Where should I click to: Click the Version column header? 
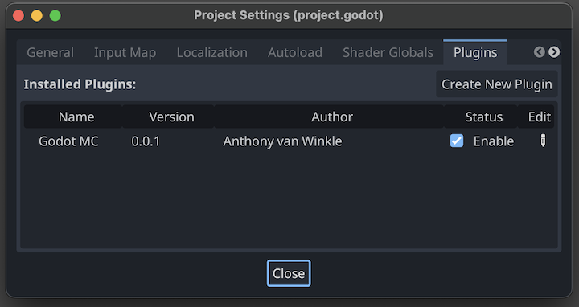click(x=171, y=117)
